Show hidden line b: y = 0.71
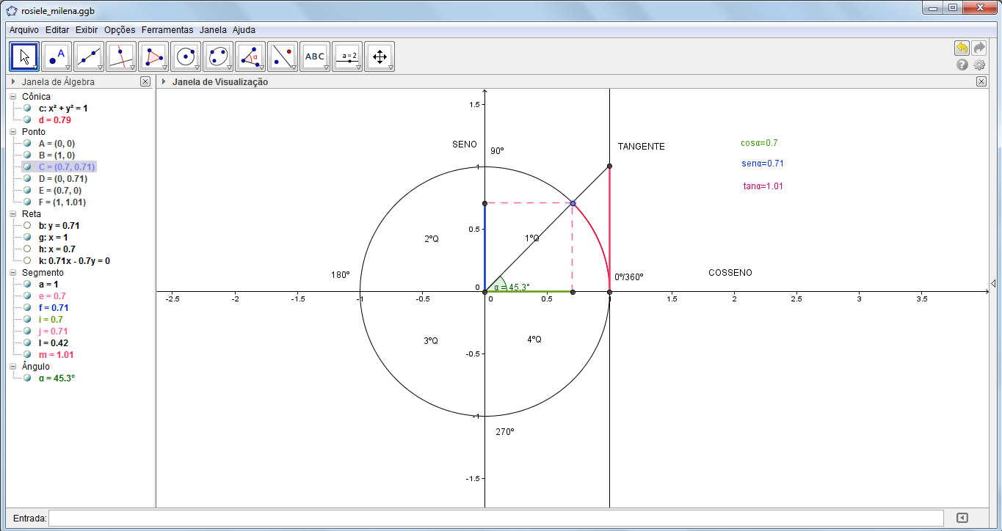 pos(27,225)
